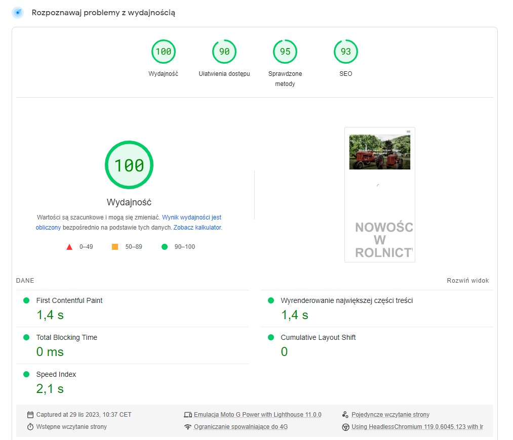Open the Emulacja Moto G Power footer link
The image size is (513, 440).
[258, 414]
